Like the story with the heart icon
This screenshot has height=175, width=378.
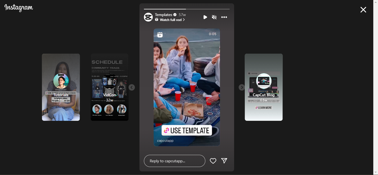click(213, 161)
